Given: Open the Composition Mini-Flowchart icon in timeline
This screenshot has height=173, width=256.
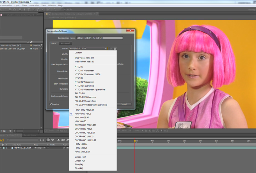Looking at the screenshot, I should click(42, 140).
